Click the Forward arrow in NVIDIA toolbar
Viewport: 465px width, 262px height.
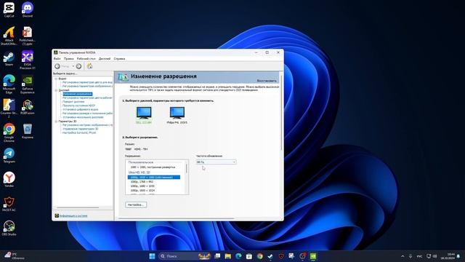(78, 66)
